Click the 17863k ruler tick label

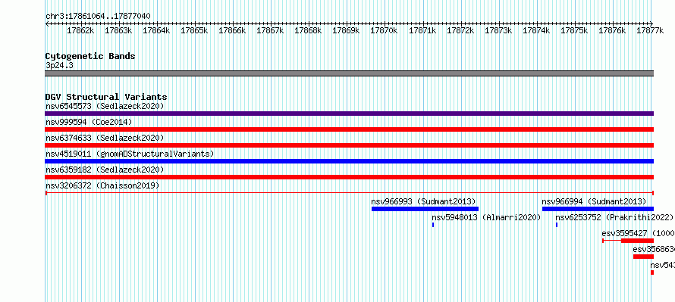click(x=118, y=30)
